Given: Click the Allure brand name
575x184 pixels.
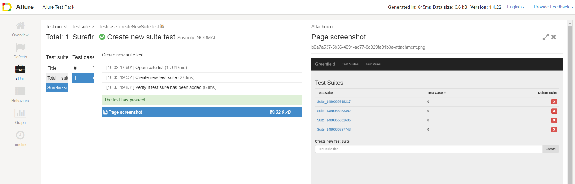Looking at the screenshot, I should (25, 7).
